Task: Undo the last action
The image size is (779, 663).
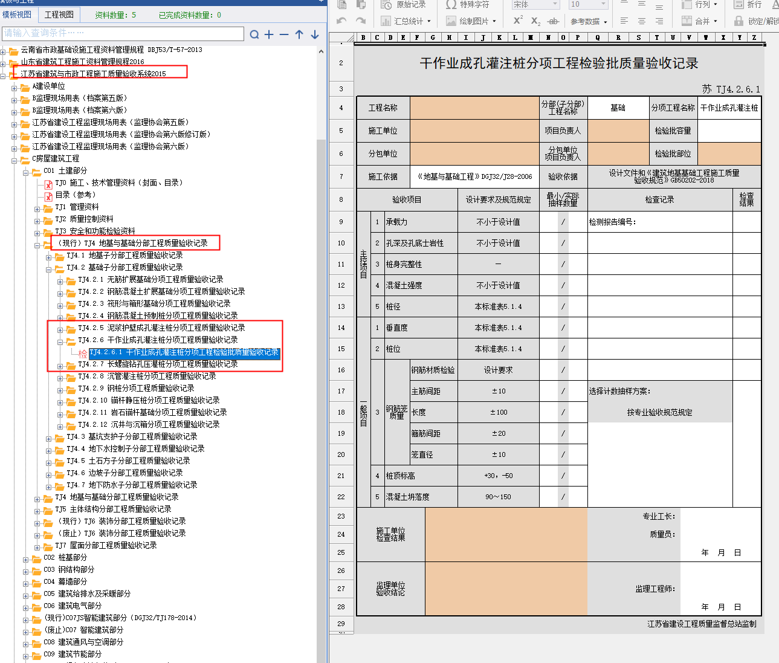Action: click(342, 21)
